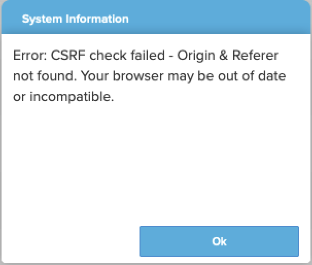
Task: Click the word "Error:" in the message
Action: click(30, 56)
